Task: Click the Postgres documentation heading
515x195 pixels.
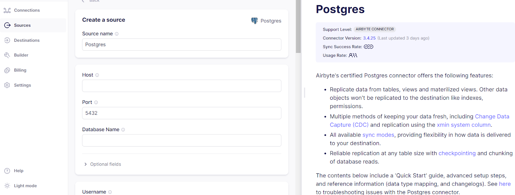Action: pos(340,9)
